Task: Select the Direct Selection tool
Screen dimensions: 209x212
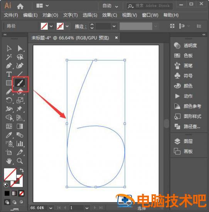Action: 20,48
